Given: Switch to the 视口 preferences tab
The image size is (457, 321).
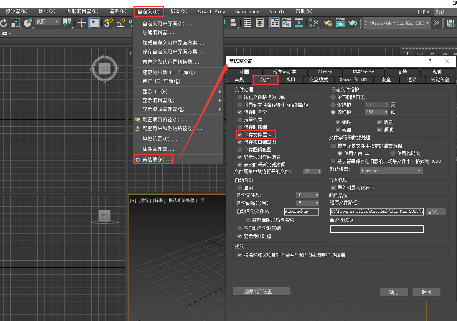Looking at the screenshot, I should (290, 80).
